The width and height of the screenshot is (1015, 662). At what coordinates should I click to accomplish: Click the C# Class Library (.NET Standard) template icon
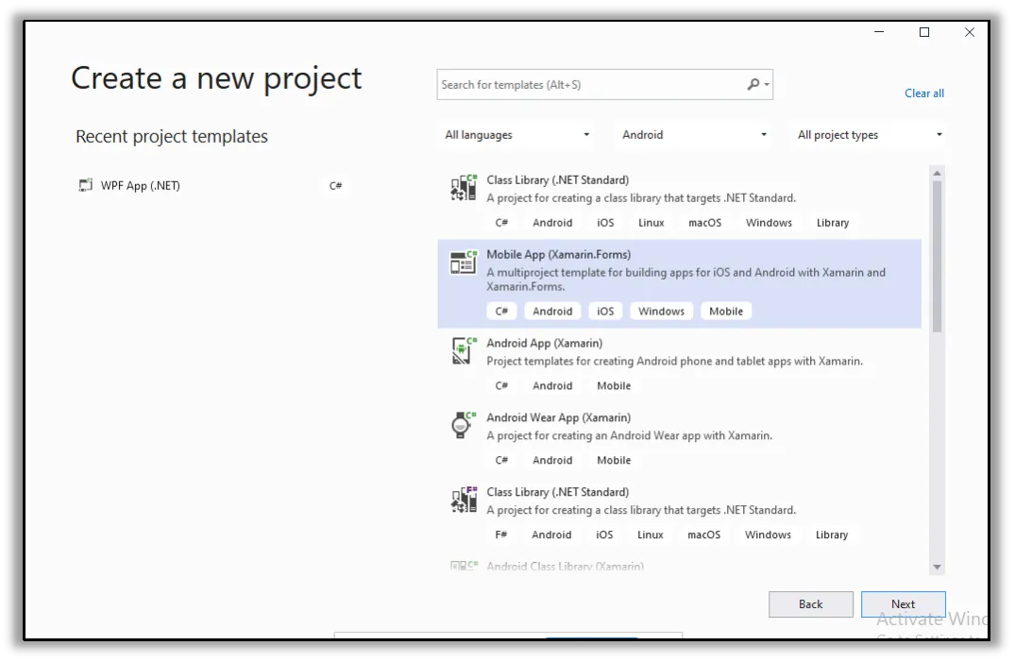click(464, 187)
